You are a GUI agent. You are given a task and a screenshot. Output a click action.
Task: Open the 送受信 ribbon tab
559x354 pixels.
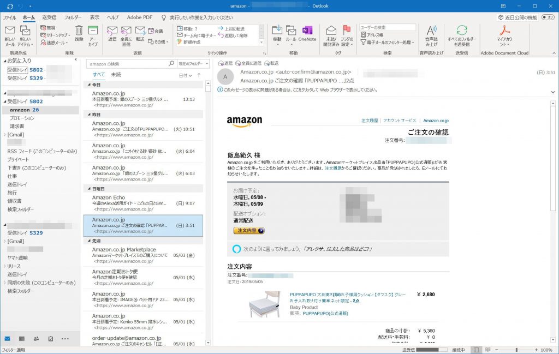[x=49, y=17]
